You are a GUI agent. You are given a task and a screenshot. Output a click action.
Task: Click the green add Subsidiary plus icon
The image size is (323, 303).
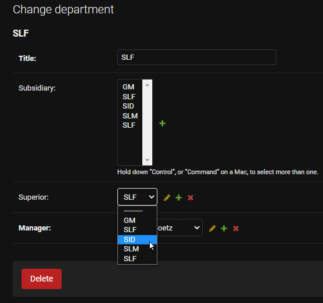(162, 123)
